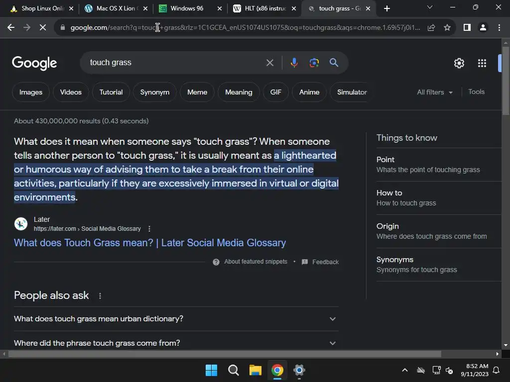Filter results by Images
Screen dimensions: 510x382
(x=31, y=92)
